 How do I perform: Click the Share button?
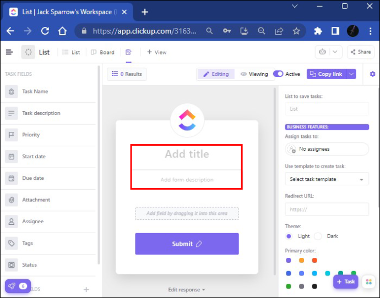tap(361, 52)
